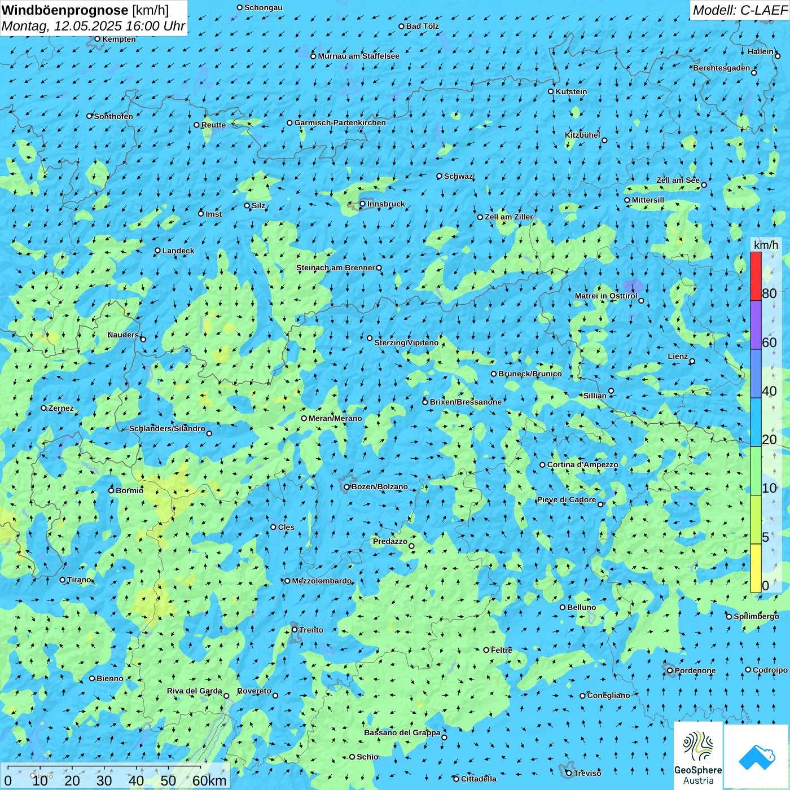Click the Bad Tölz location dot
Screen dimensions: 790x790
coord(402,26)
